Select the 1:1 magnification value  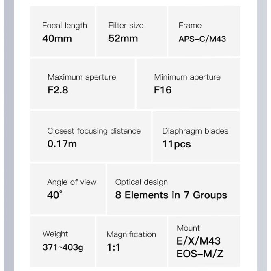(x=113, y=247)
